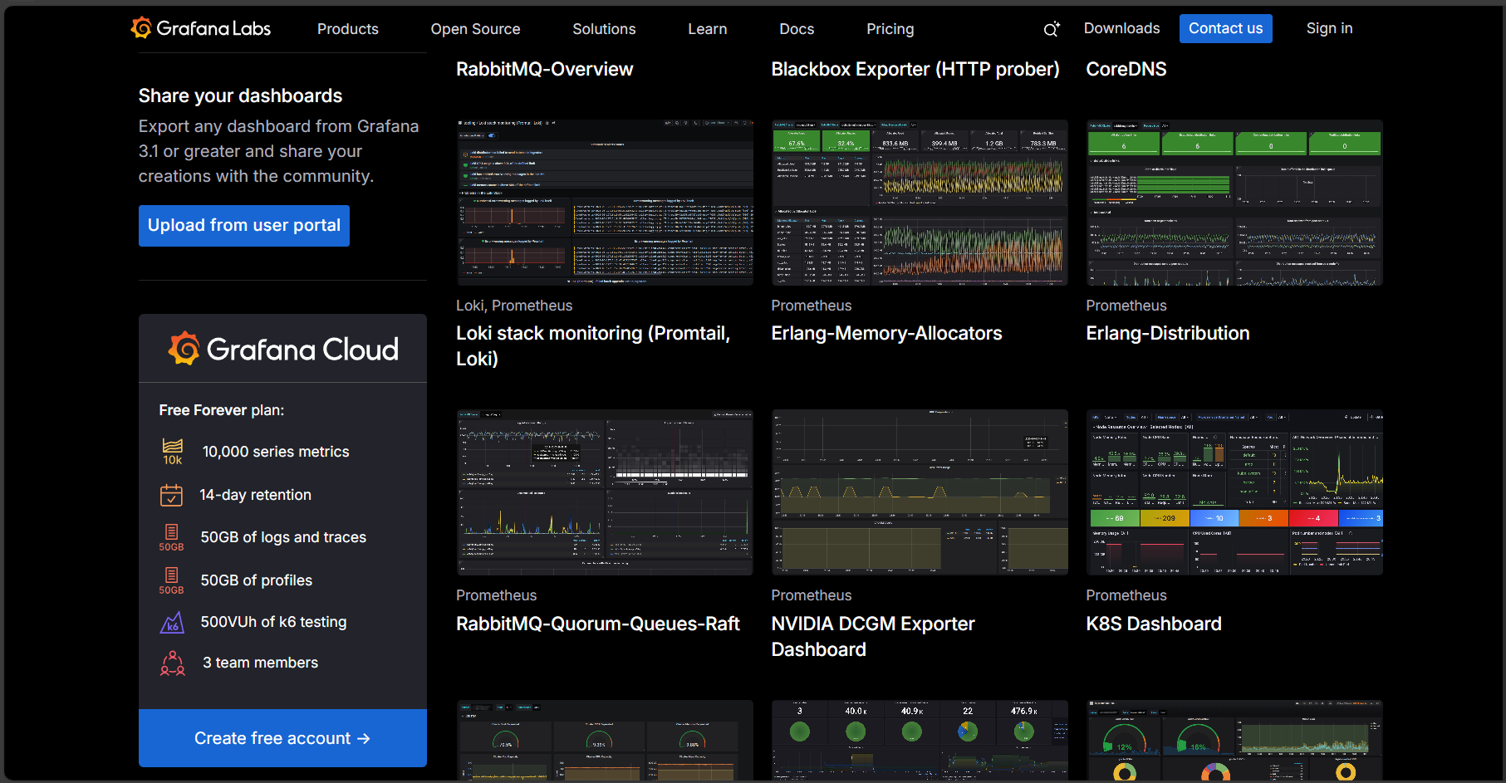1506x783 pixels.
Task: Click '50GB of logs and traces' text
Action: coord(283,537)
